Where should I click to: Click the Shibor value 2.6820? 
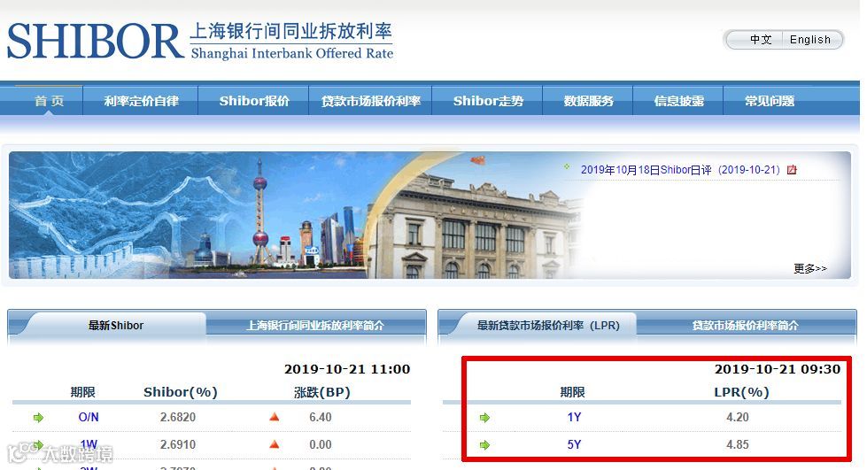[178, 418]
